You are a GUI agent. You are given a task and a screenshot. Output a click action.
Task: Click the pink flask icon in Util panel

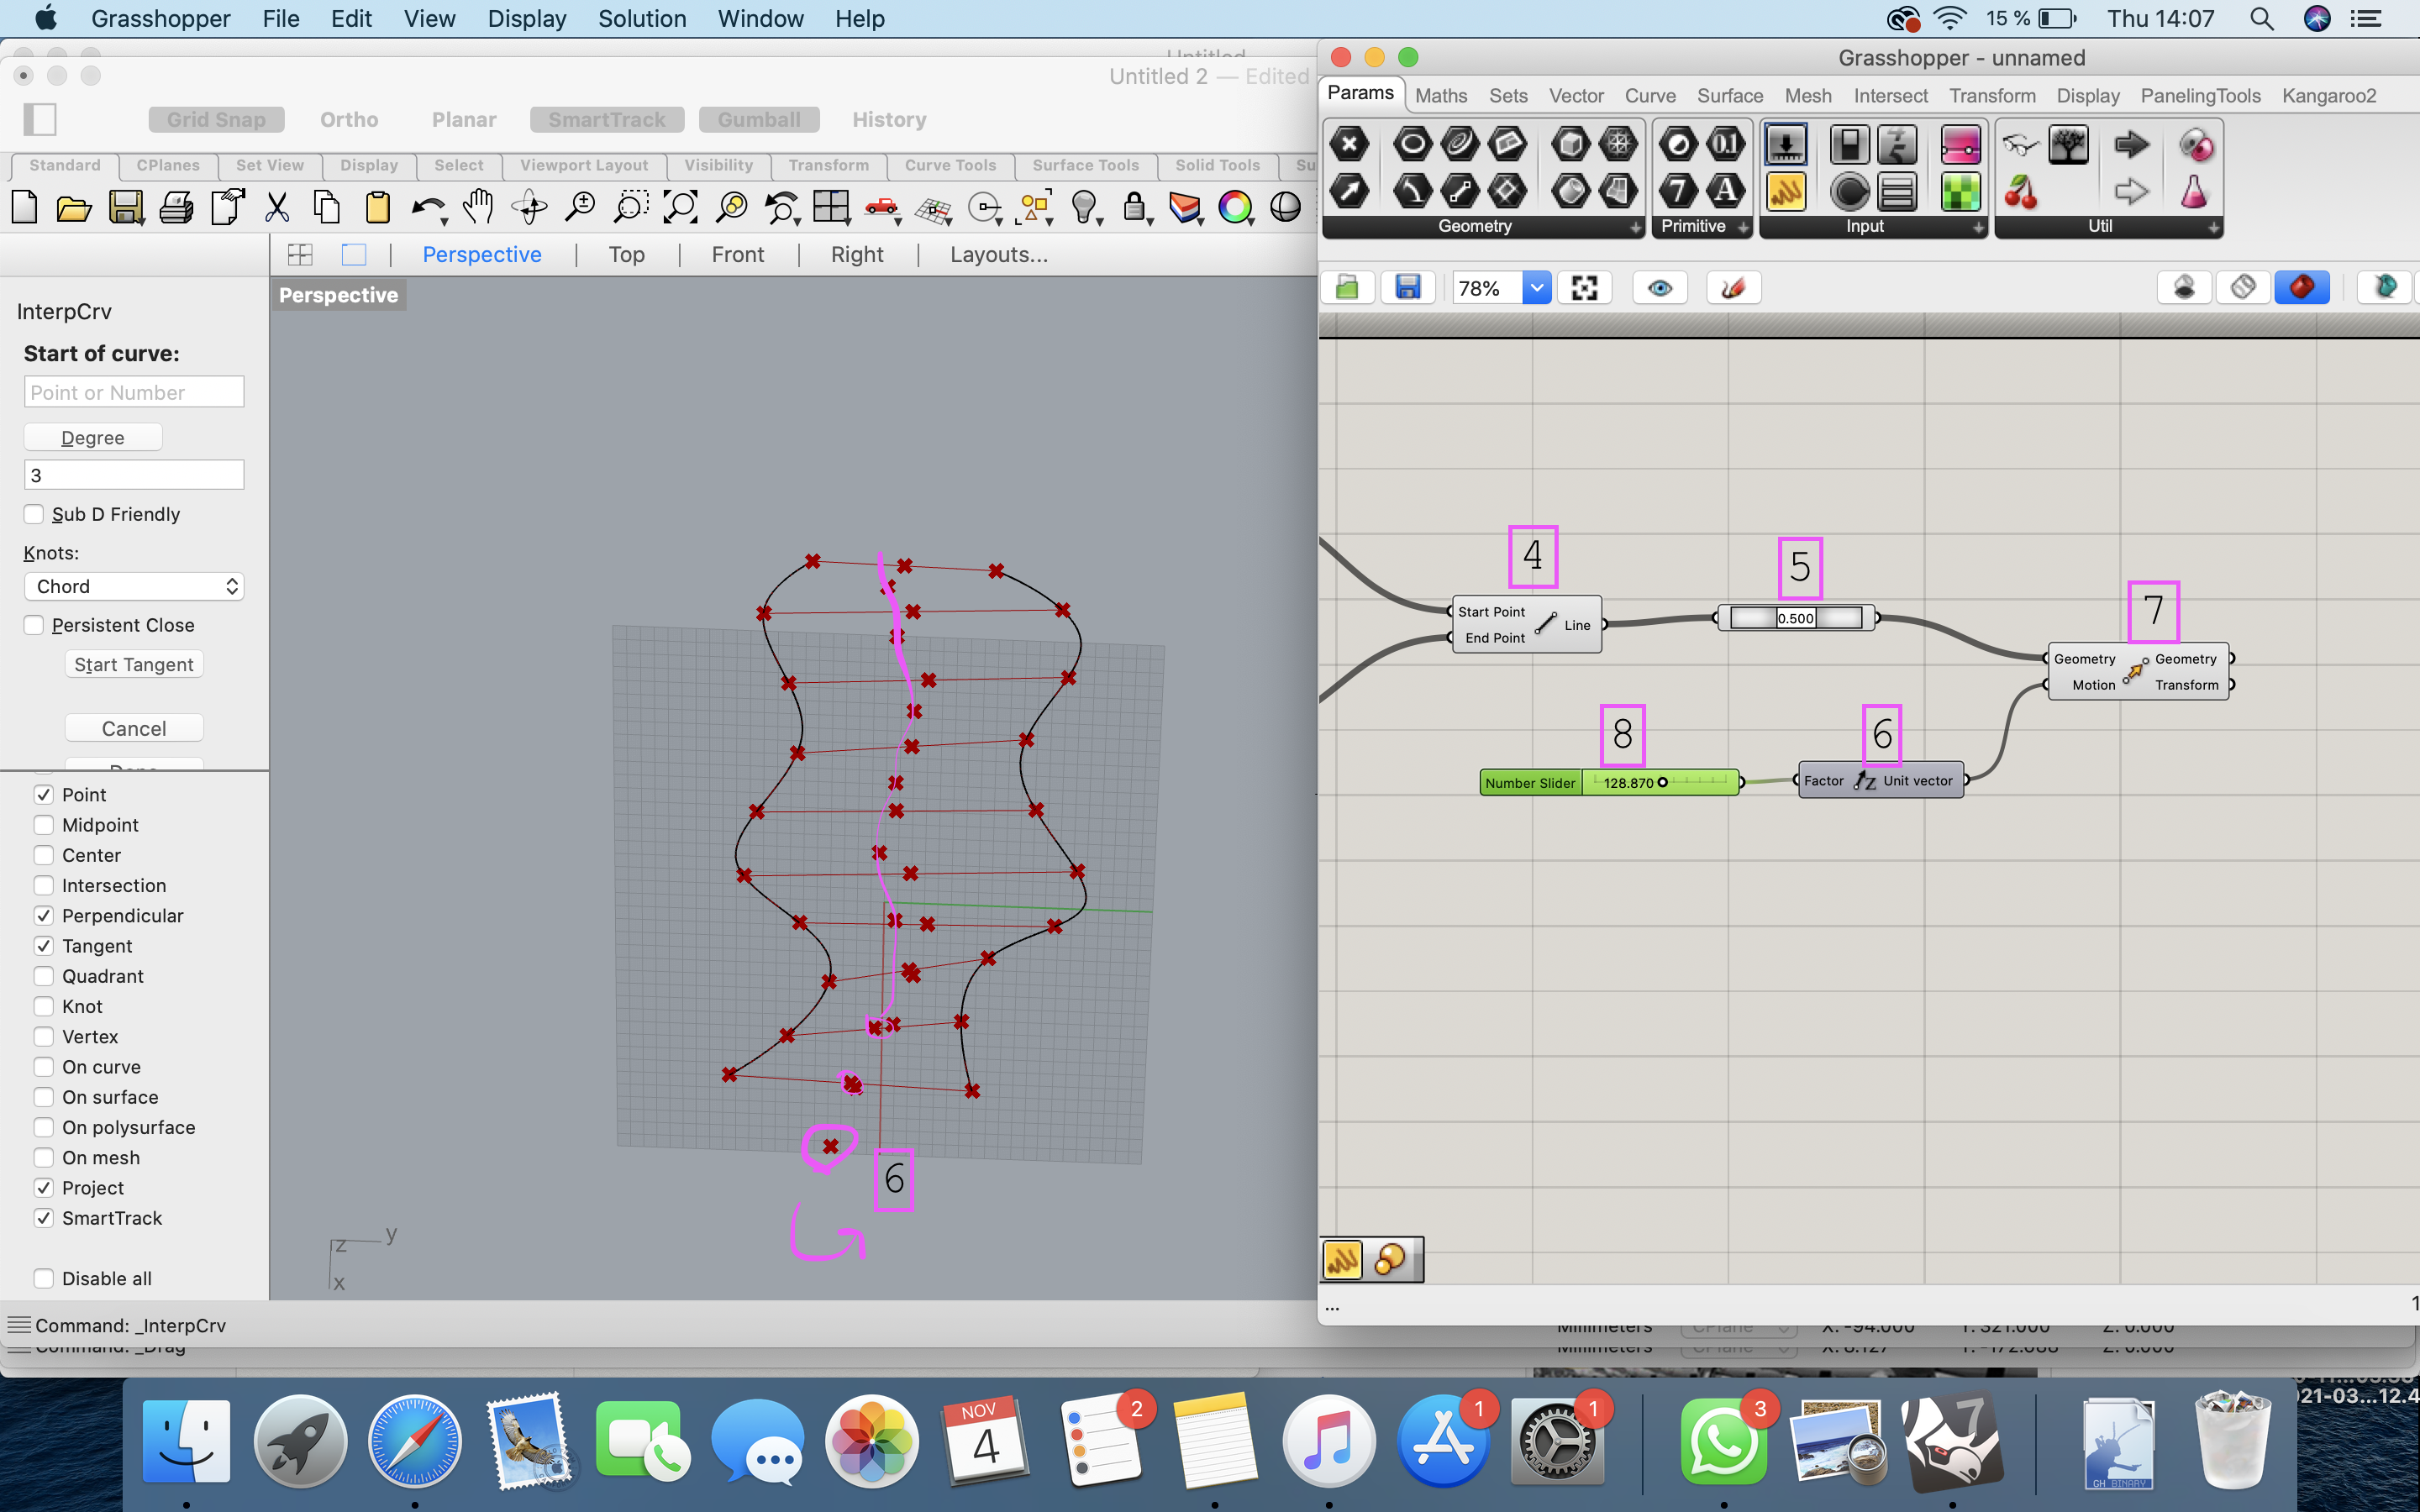click(2194, 191)
